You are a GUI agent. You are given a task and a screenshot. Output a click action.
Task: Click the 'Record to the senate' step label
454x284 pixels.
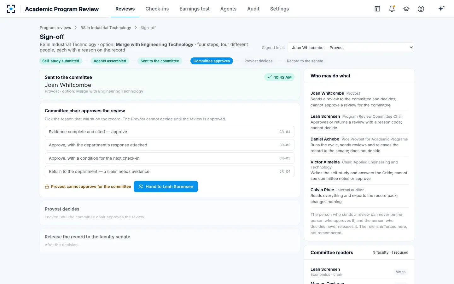tap(305, 61)
